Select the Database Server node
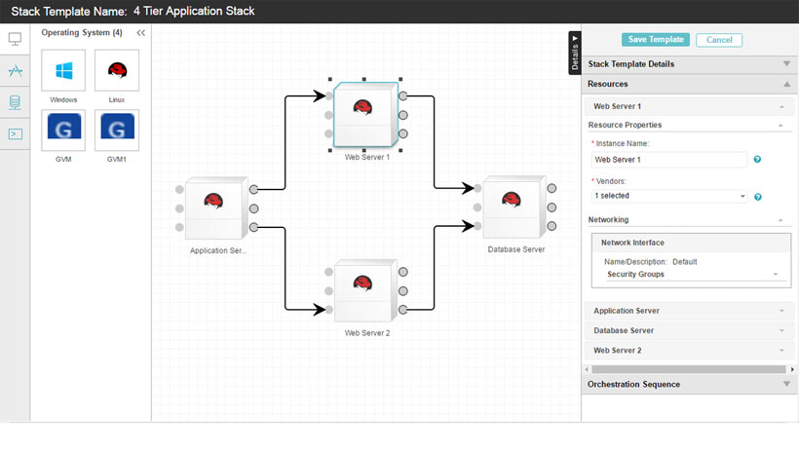Viewport: 799px width, 454px height. coord(514,207)
